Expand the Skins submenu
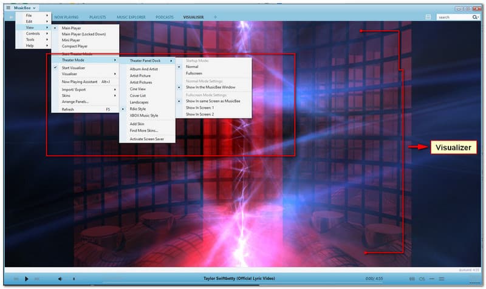Screen dimensions: 486x289 [85, 96]
